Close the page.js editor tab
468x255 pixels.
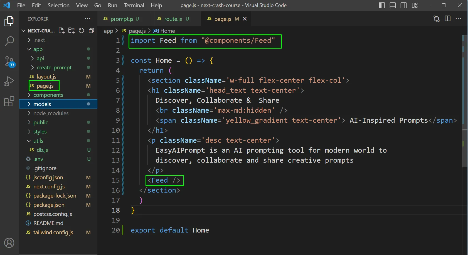pyautogui.click(x=245, y=19)
